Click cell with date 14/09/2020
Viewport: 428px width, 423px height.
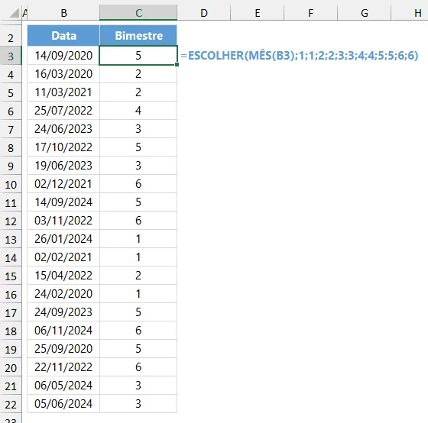tap(63, 56)
